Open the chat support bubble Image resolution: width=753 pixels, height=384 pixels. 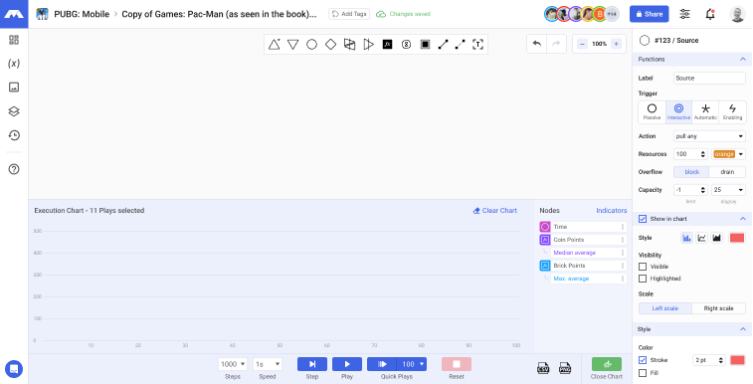14,369
